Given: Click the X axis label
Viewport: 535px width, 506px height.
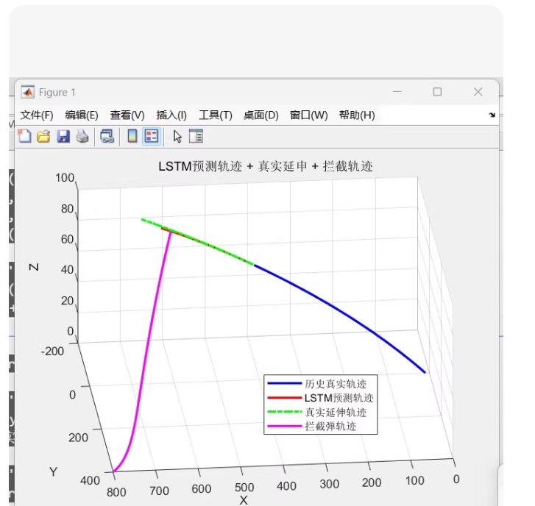Looking at the screenshot, I should (244, 500).
